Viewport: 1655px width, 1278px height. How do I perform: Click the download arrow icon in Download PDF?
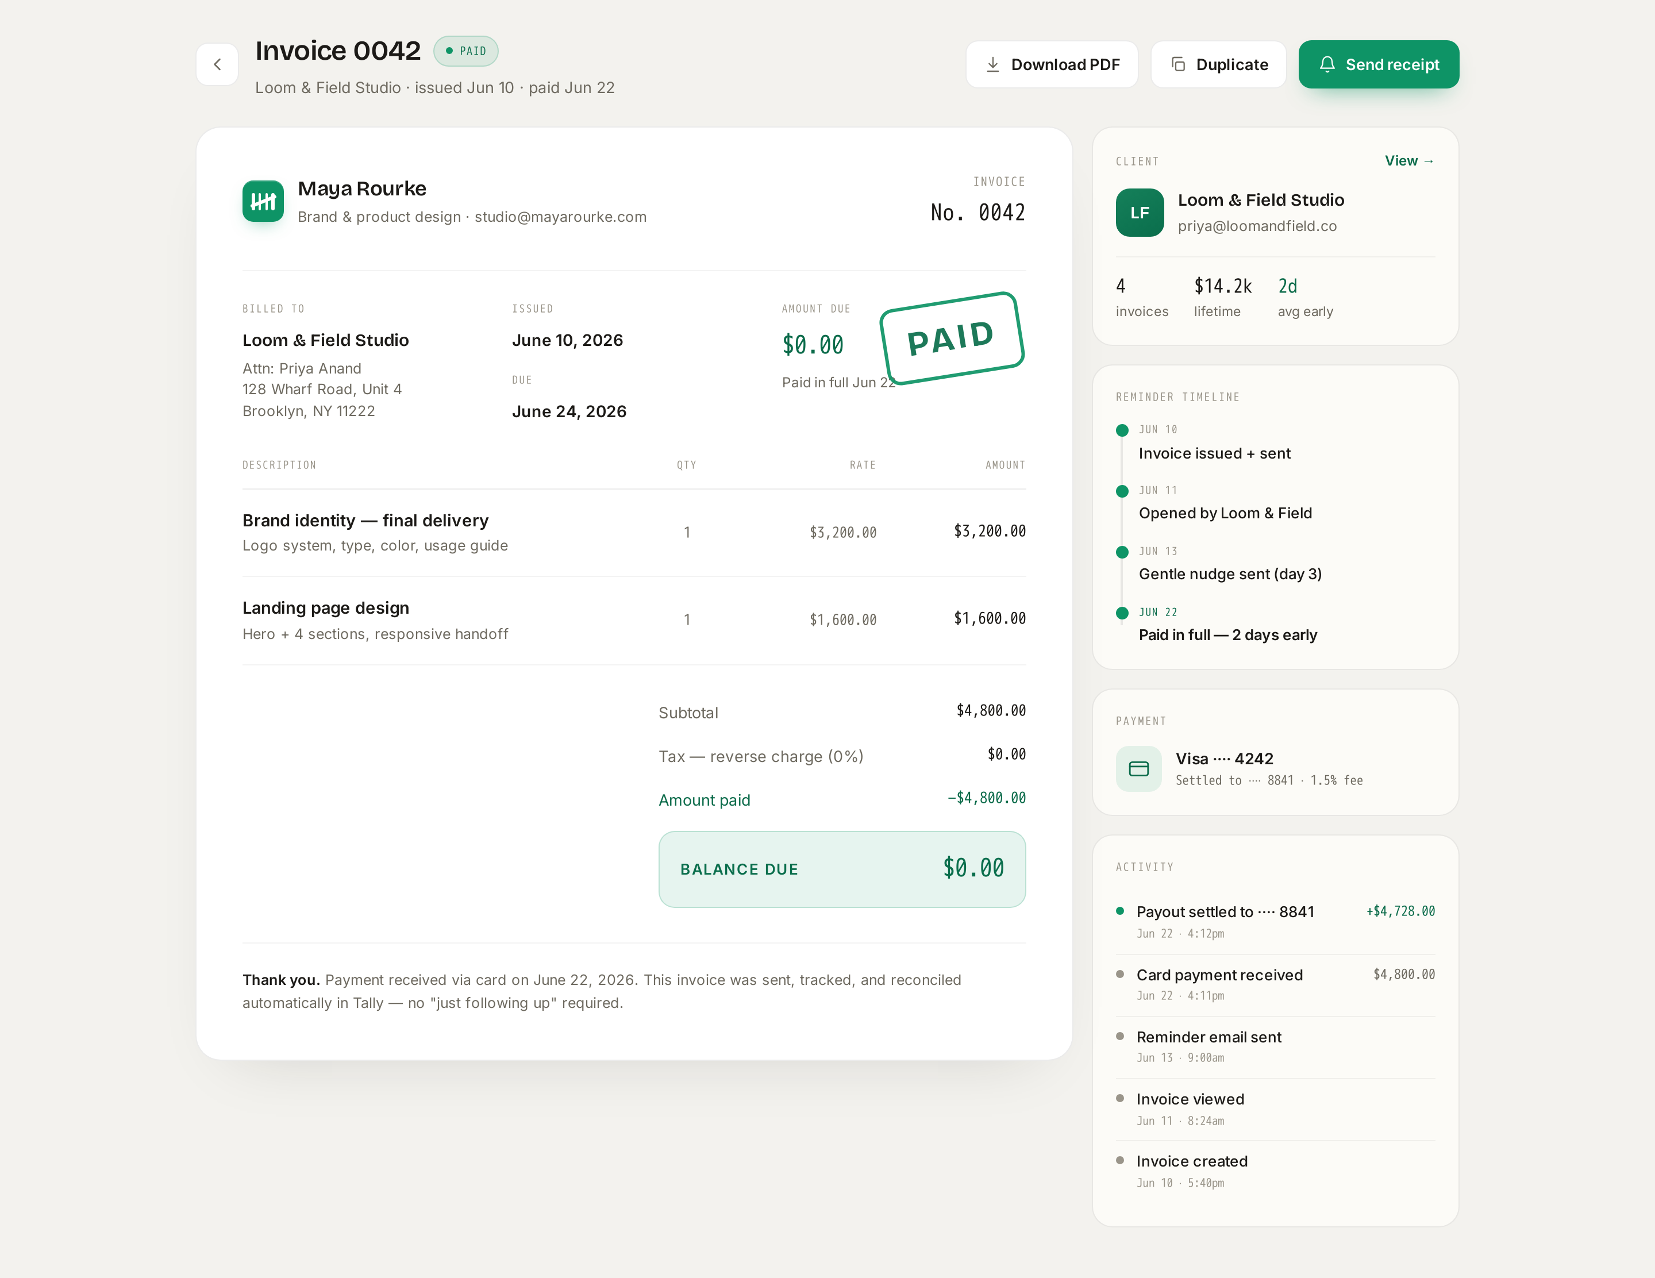coord(992,64)
